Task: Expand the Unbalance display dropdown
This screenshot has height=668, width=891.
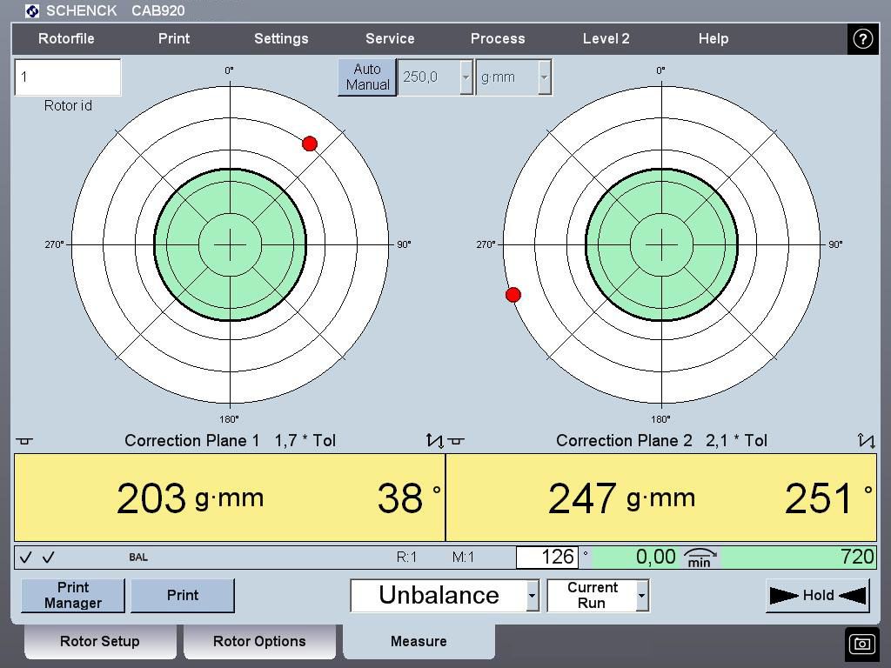Action: pos(532,596)
